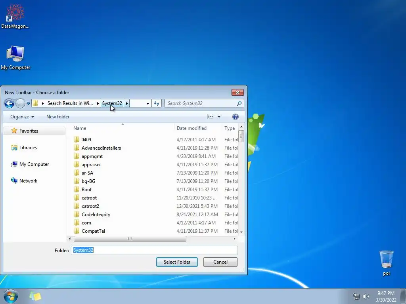Click into the Folder name field
Viewport: 406px width, 304px height.
click(154, 250)
